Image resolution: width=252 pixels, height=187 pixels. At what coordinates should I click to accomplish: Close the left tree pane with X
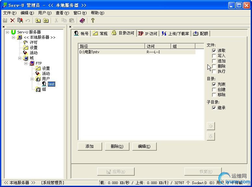(x=4, y=27)
